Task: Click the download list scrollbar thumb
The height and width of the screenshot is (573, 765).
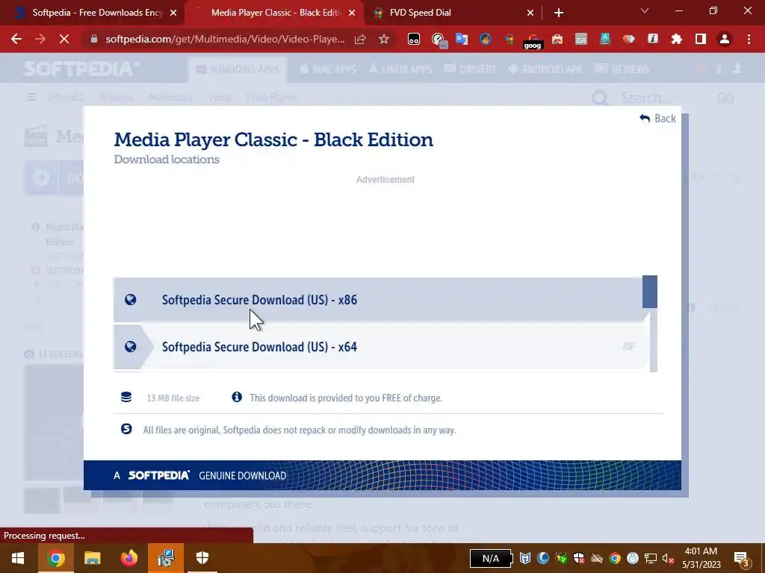Action: [x=650, y=292]
